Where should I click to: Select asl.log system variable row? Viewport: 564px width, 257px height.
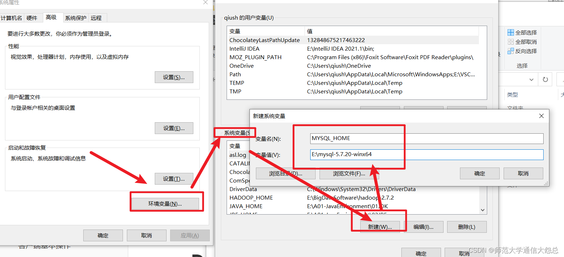[238, 155]
